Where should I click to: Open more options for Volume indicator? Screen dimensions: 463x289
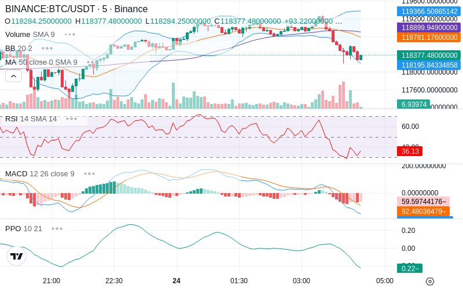[69, 35]
